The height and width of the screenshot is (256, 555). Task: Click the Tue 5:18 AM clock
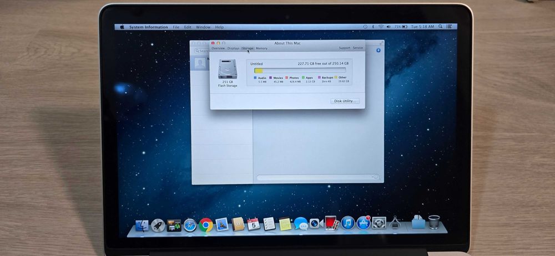pos(422,27)
